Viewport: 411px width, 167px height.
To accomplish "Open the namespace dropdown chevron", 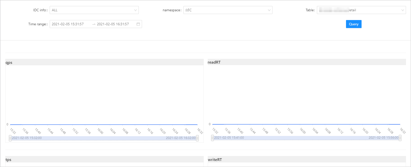I will click(269, 10).
